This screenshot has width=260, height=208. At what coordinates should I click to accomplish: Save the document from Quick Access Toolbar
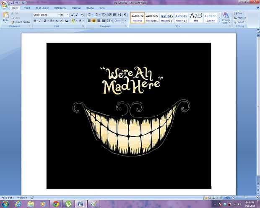[12, 3]
